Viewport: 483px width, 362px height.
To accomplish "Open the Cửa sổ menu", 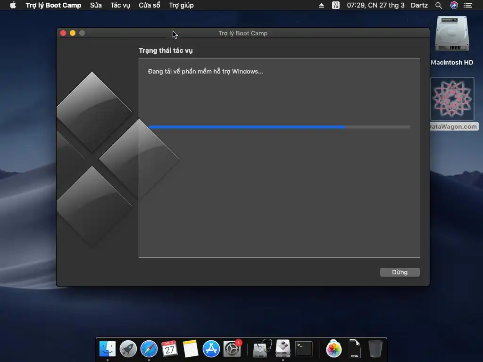I will pos(150,5).
